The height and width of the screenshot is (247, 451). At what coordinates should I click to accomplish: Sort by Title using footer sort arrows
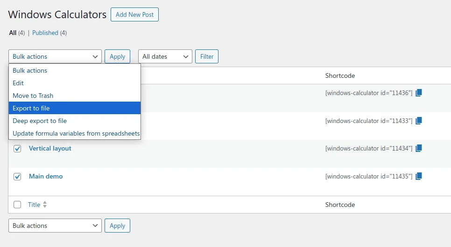44,205
